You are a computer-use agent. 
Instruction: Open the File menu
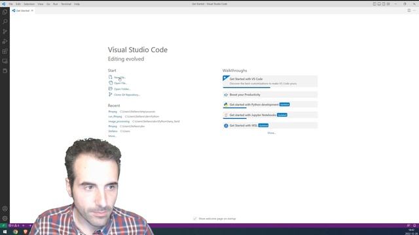tap(10, 4)
